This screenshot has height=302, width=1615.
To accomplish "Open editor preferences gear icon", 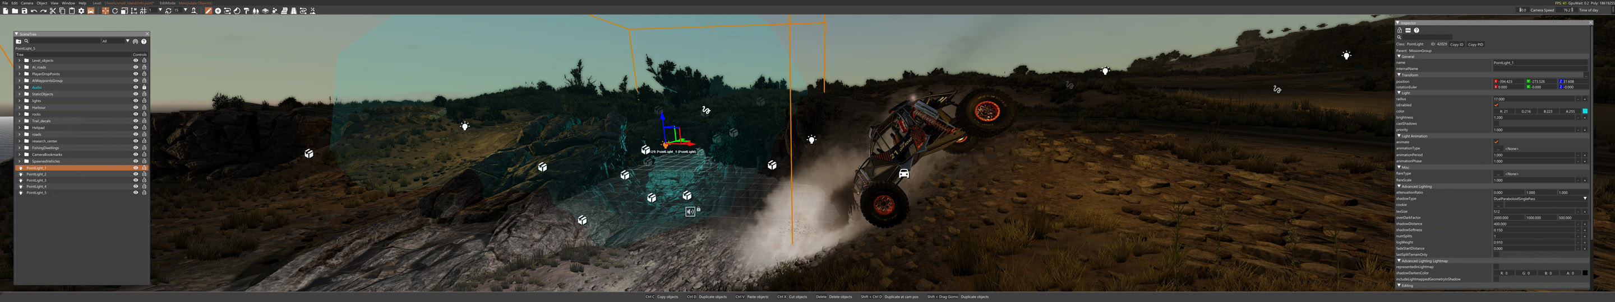I will (x=81, y=11).
